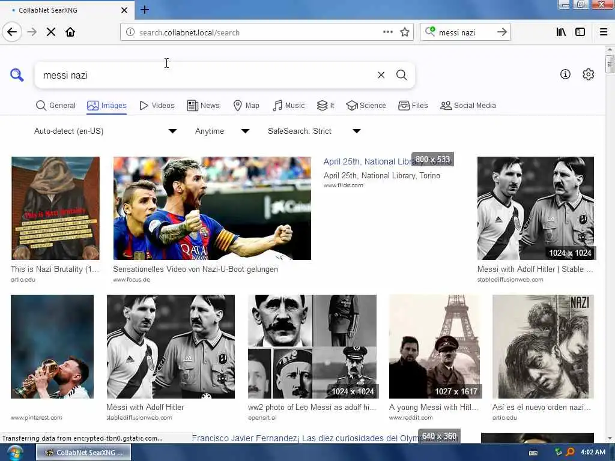Select CollabNet SearXNG taskbar button
Image resolution: width=615 pixels, height=461 pixels.
(x=83, y=453)
